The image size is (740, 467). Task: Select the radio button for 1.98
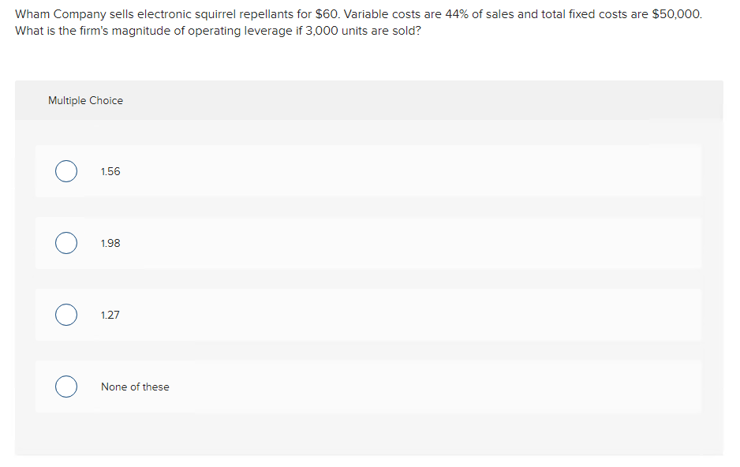point(66,243)
